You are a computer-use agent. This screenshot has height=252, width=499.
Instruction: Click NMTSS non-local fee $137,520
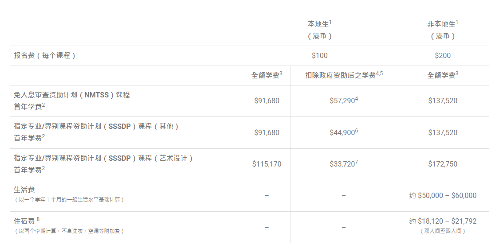point(443,101)
